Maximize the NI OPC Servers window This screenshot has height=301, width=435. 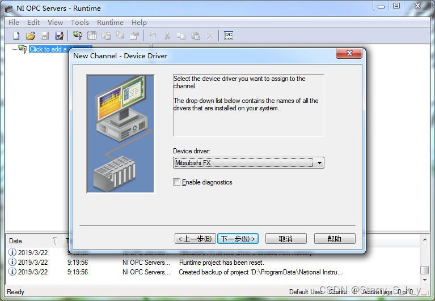(x=396, y=6)
